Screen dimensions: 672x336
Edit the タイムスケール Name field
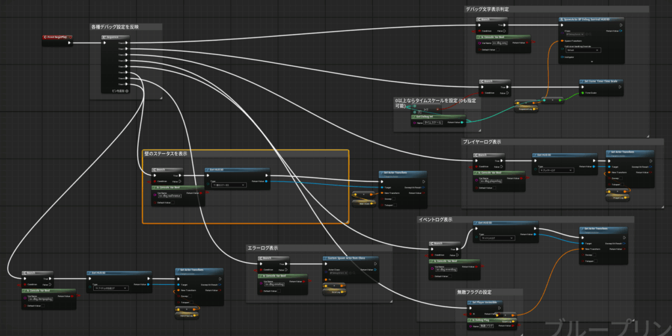pos(433,122)
